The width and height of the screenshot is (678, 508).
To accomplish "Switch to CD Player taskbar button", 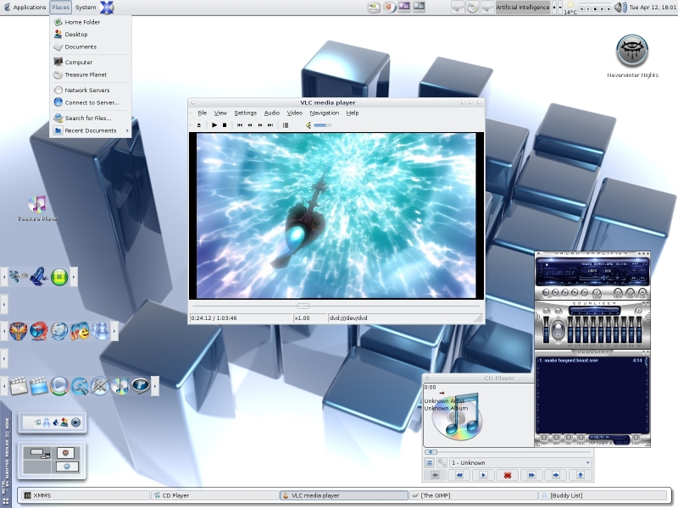I will 214,495.
